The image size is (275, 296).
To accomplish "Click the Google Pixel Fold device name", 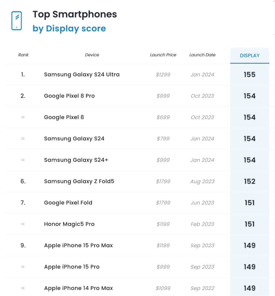I will pyautogui.click(x=68, y=203).
